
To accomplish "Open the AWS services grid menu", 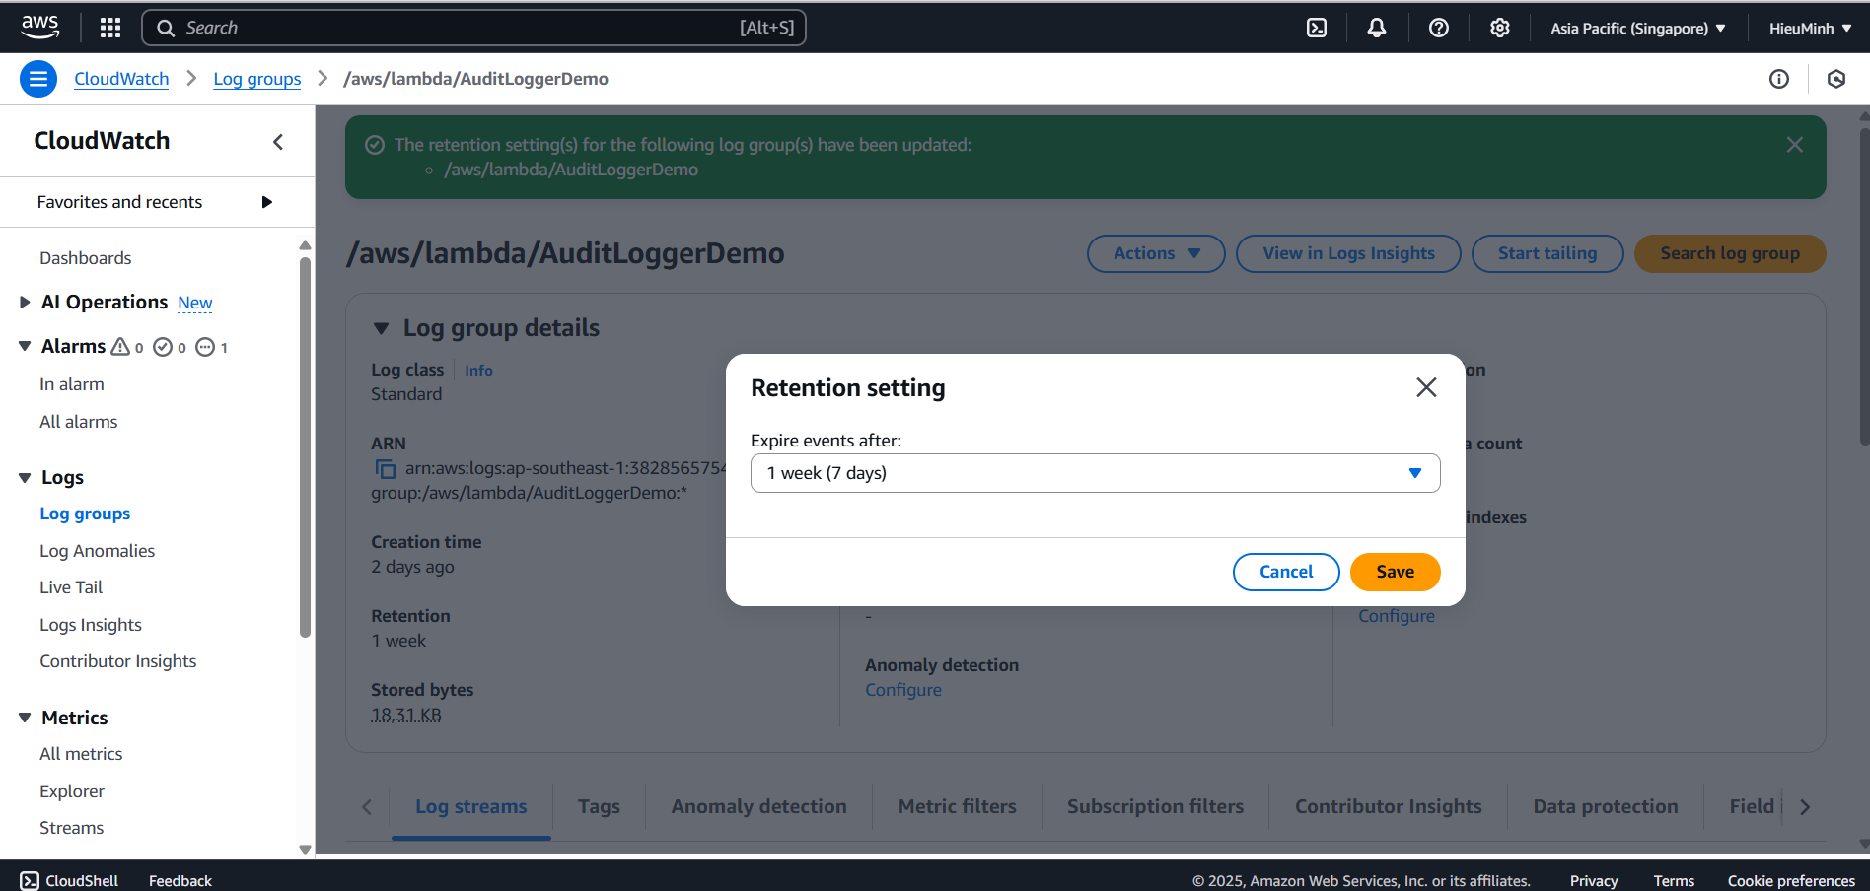I will [x=110, y=28].
